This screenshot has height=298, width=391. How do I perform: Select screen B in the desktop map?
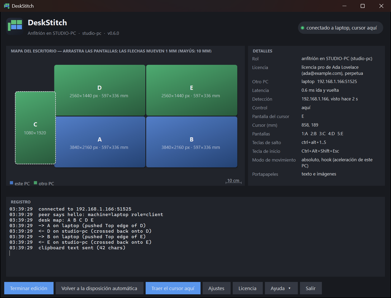coord(192,142)
